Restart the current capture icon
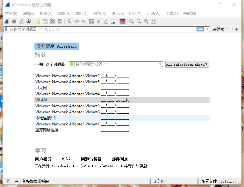Image resolution: width=244 pixels, height=187 pixels. [21, 21]
